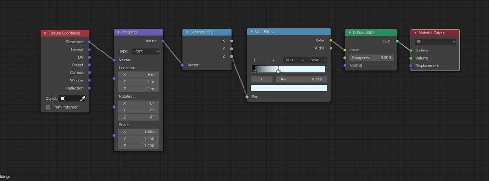Add a color stop with the plus icon
Screen dimensions: 489x181
[x=254, y=60]
